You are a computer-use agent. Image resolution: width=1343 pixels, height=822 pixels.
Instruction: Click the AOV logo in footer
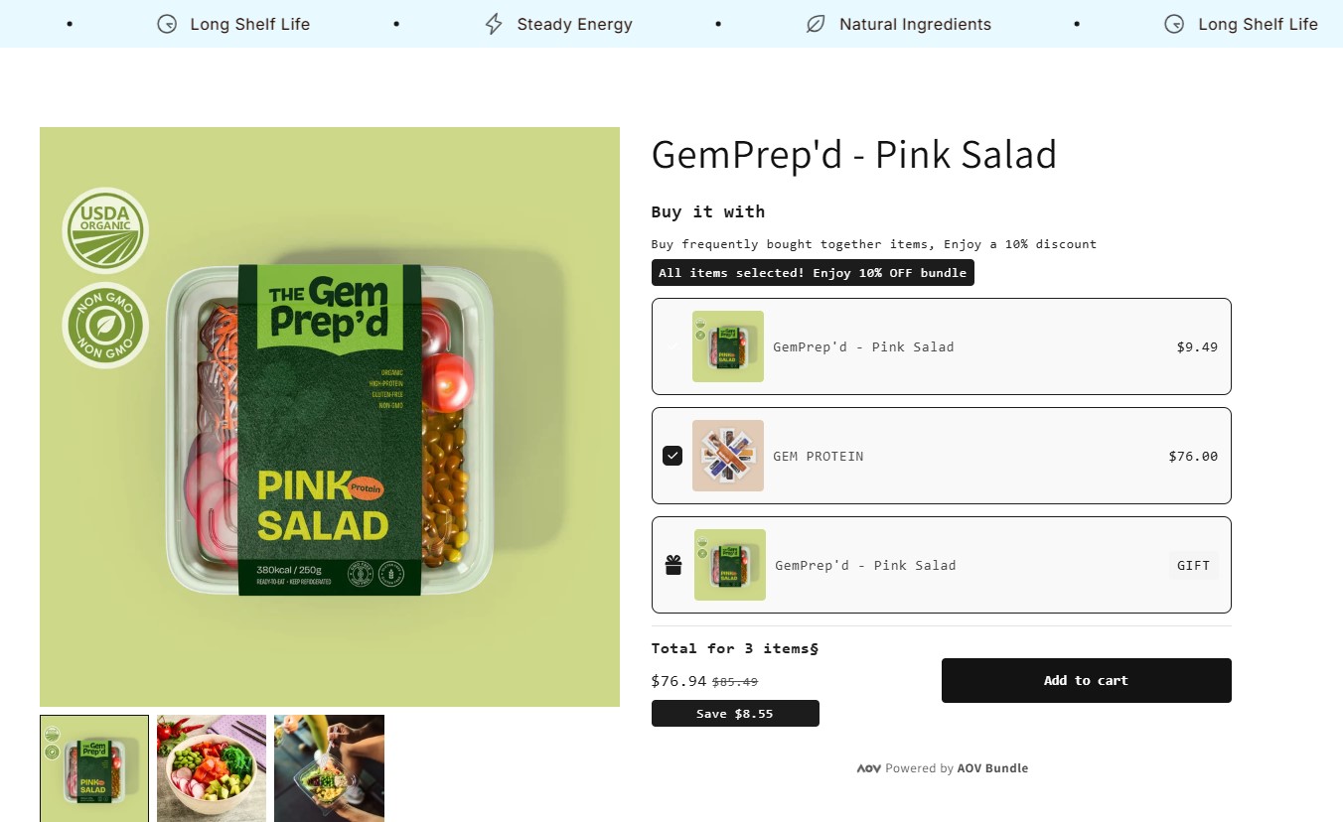tap(868, 768)
